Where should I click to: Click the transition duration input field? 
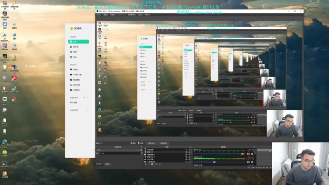pyautogui.click(x=120, y=153)
